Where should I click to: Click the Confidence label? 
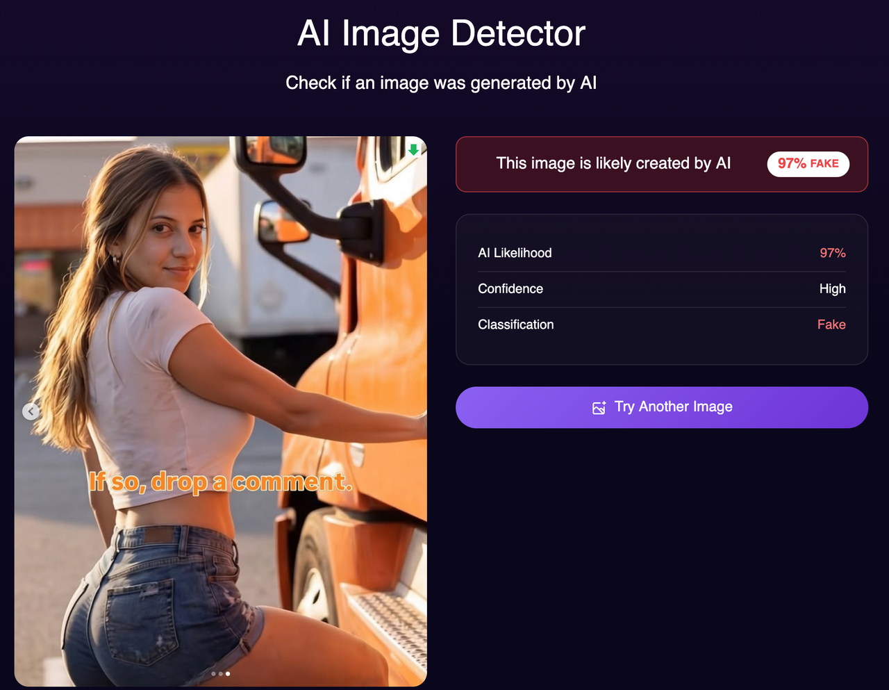click(510, 289)
